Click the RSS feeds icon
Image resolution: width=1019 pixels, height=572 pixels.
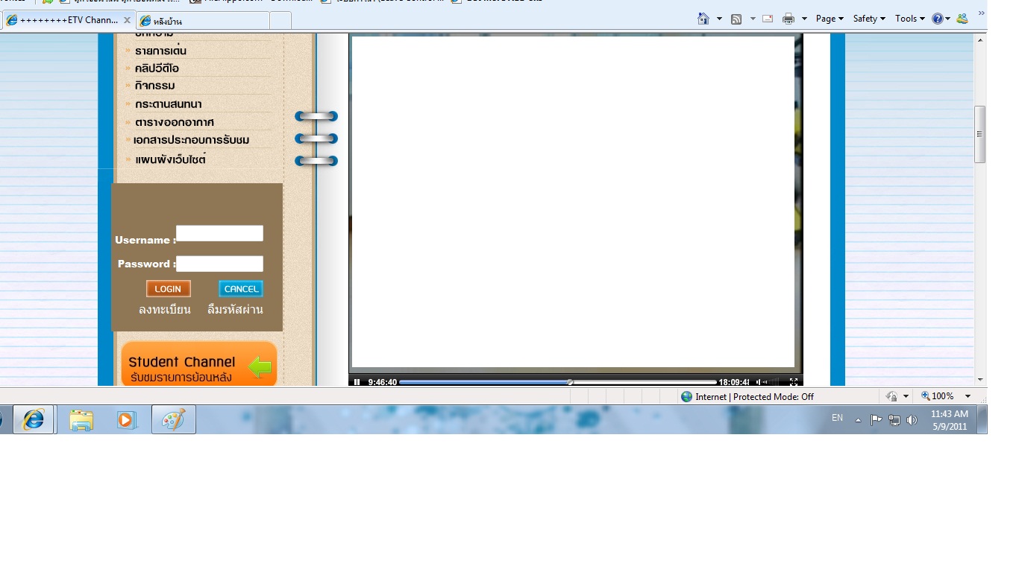pos(736,19)
